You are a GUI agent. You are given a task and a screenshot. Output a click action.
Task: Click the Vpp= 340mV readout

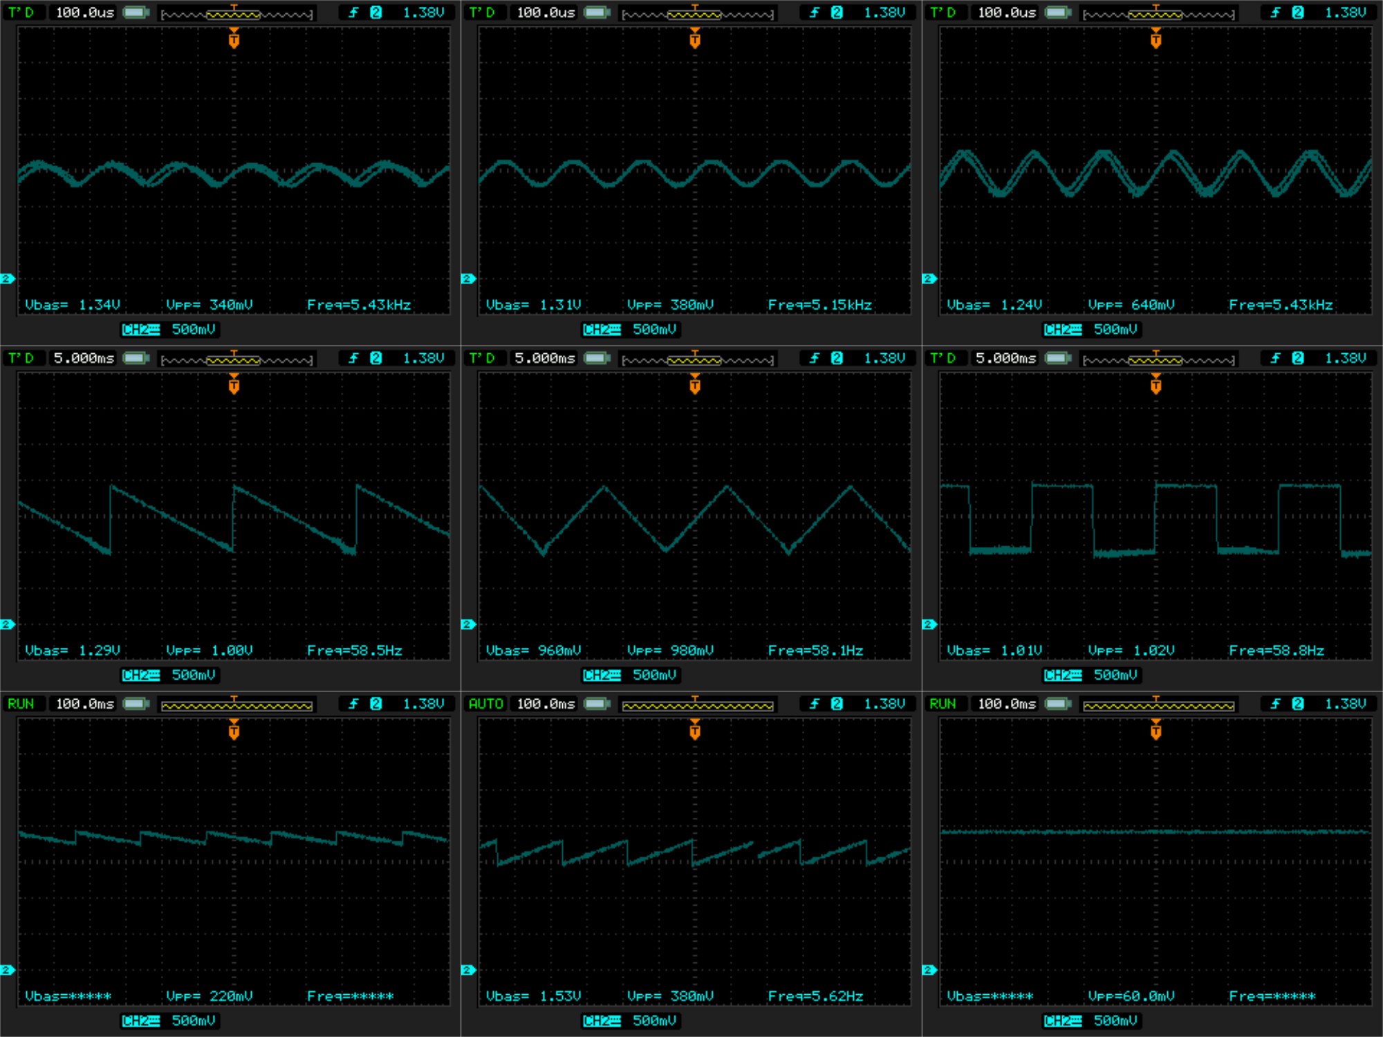tap(210, 305)
